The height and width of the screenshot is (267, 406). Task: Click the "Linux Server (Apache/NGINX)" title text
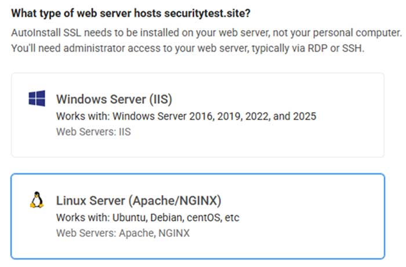[139, 201]
